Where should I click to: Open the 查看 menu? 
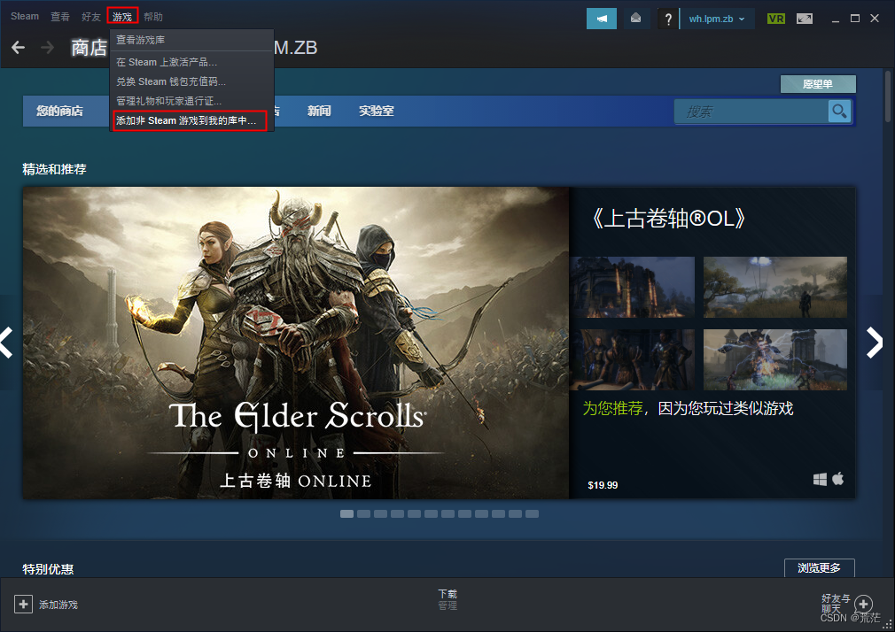(60, 17)
